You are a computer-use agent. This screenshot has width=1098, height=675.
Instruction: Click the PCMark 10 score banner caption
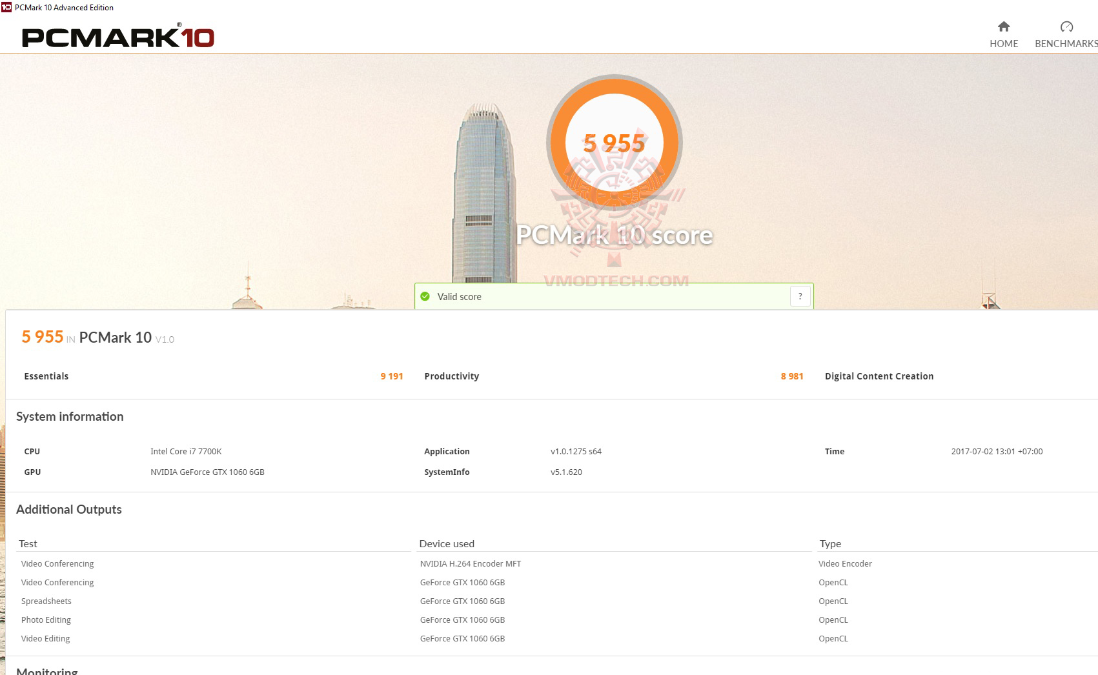point(615,235)
